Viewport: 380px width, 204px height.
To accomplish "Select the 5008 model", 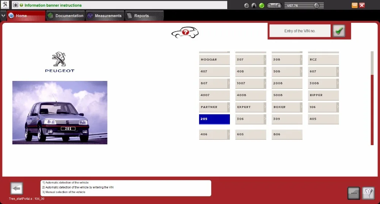I will [x=287, y=95].
